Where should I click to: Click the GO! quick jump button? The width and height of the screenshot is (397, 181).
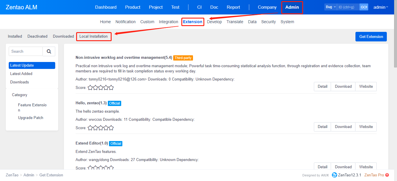364,7
